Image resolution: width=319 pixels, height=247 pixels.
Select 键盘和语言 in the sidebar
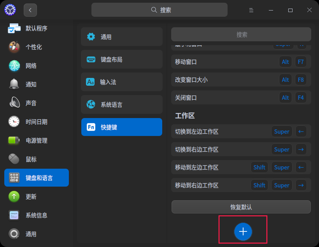[37, 178]
